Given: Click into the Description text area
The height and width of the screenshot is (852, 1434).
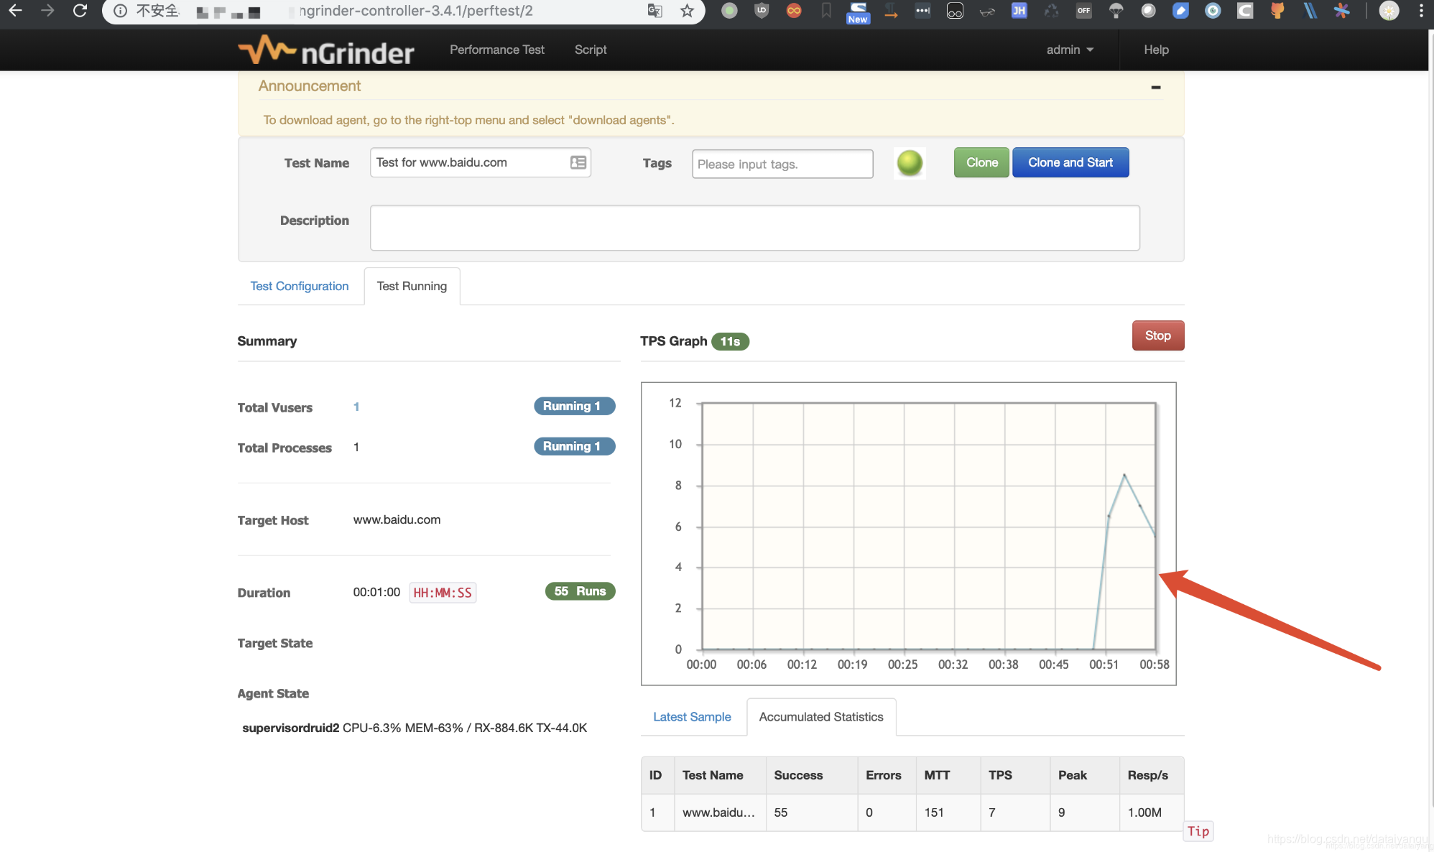Looking at the screenshot, I should [x=754, y=228].
